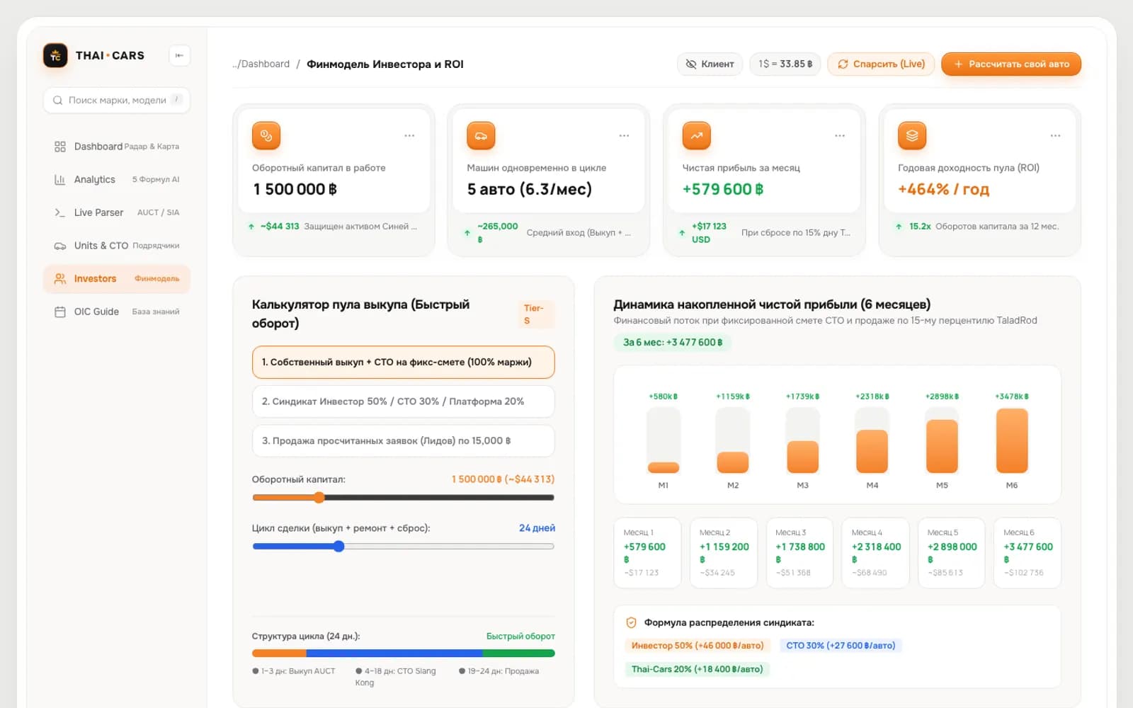
Task: Click the Units & СТО car icon
Action: pos(60,246)
